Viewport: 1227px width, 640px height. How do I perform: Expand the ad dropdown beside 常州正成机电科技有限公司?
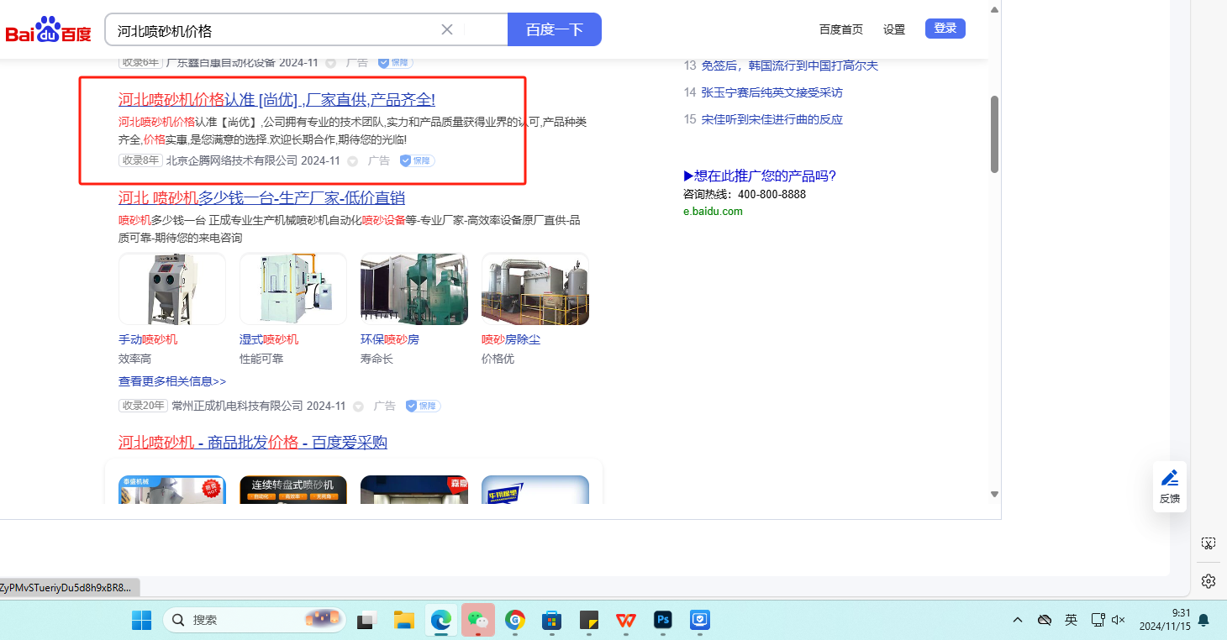[x=358, y=407]
